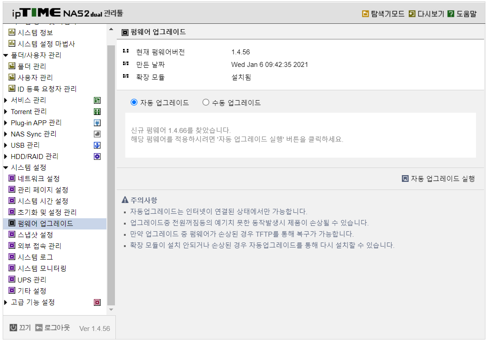Expand the Torrent 관리 tree arrow
The width and height of the screenshot is (489, 344).
(x=6, y=111)
